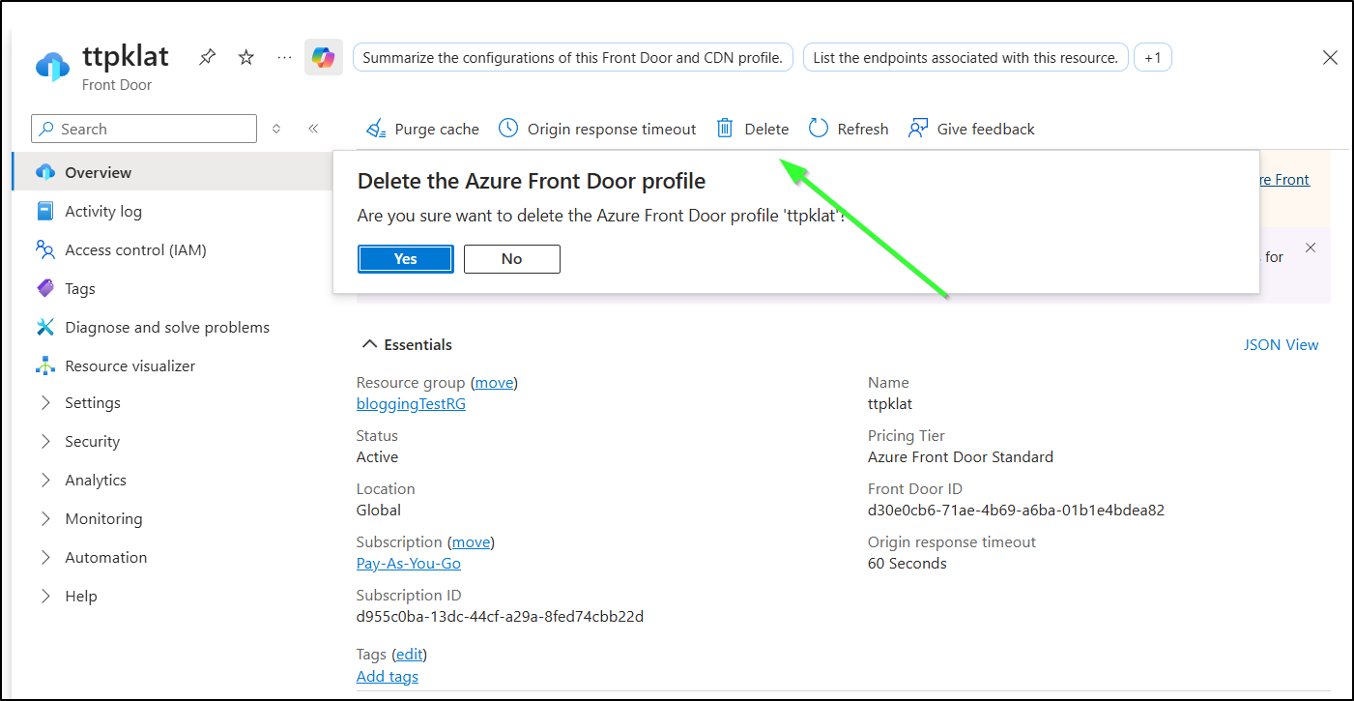Cancel deletion by clicking No

click(x=512, y=259)
